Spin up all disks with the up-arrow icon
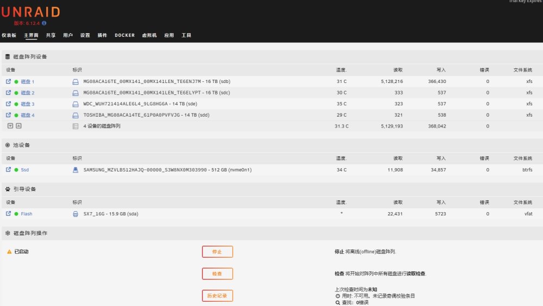This screenshot has width=543, height=306. tap(18, 126)
